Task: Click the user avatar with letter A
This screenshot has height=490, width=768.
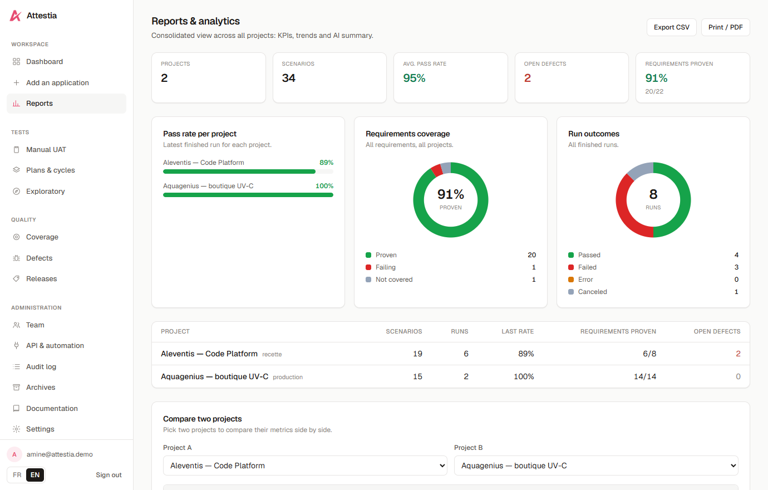Action: (x=14, y=454)
